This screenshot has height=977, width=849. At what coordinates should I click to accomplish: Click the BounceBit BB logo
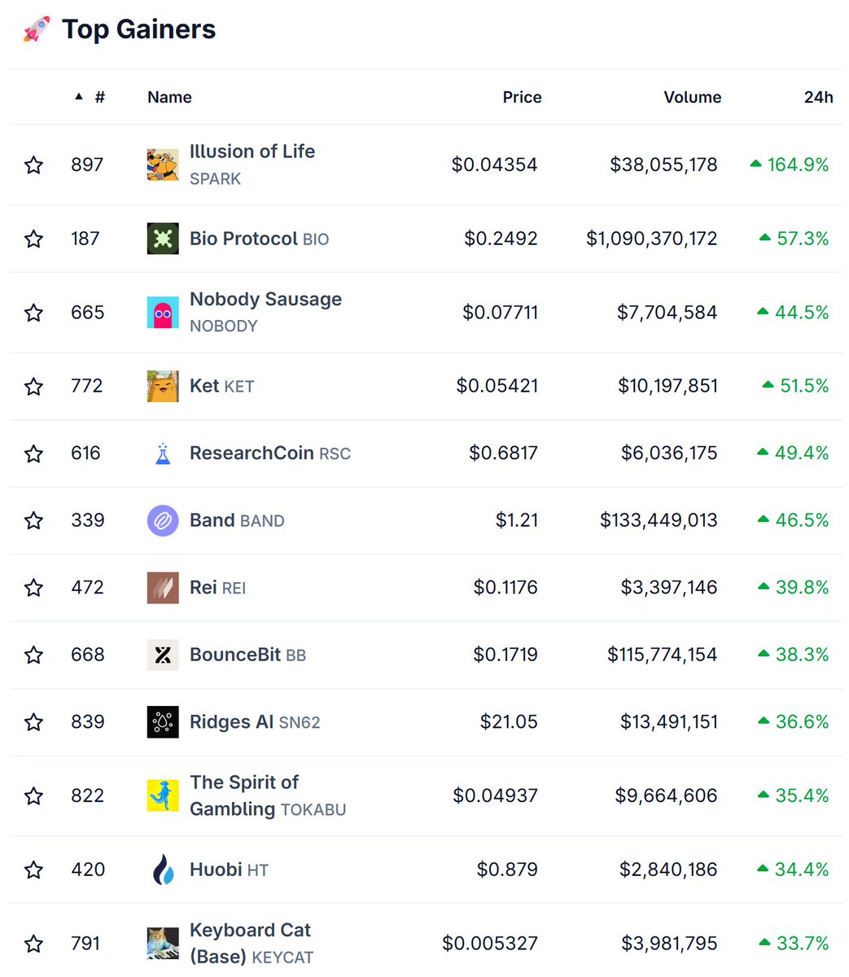tap(163, 655)
